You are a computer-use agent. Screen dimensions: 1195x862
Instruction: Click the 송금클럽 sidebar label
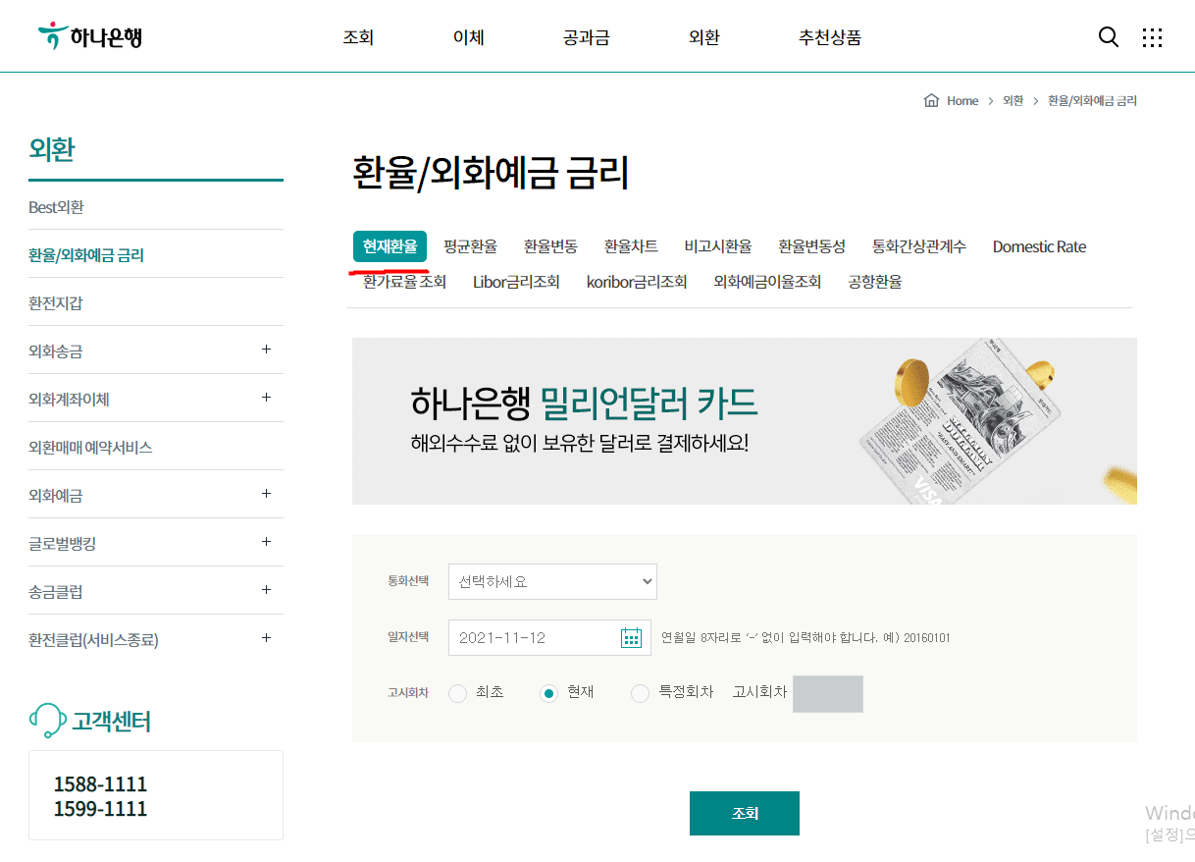coord(56,592)
